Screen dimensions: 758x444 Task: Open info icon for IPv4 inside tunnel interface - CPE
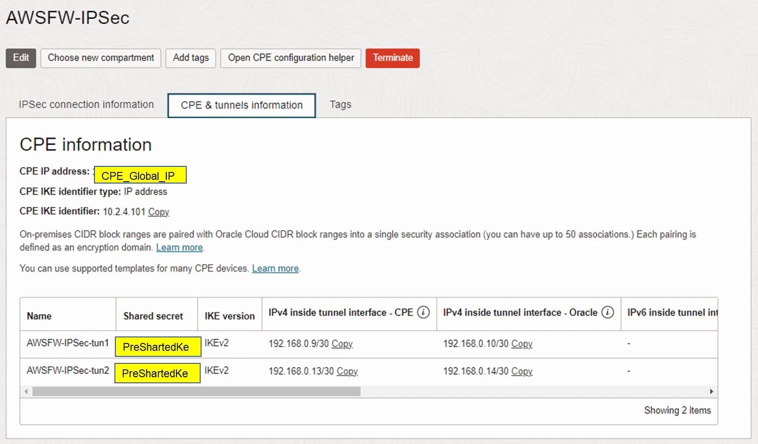[x=423, y=312]
